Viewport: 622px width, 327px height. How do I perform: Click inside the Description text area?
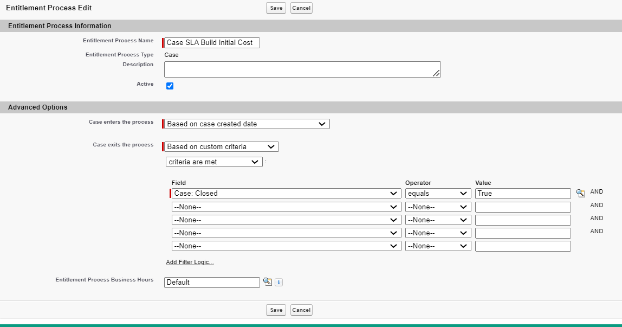click(x=302, y=69)
